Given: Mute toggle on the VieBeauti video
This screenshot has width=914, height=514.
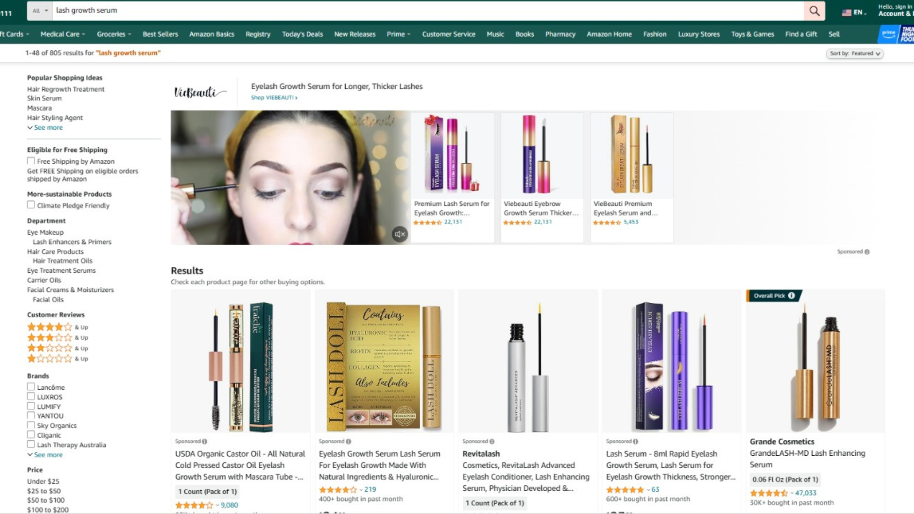Looking at the screenshot, I should 399,234.
